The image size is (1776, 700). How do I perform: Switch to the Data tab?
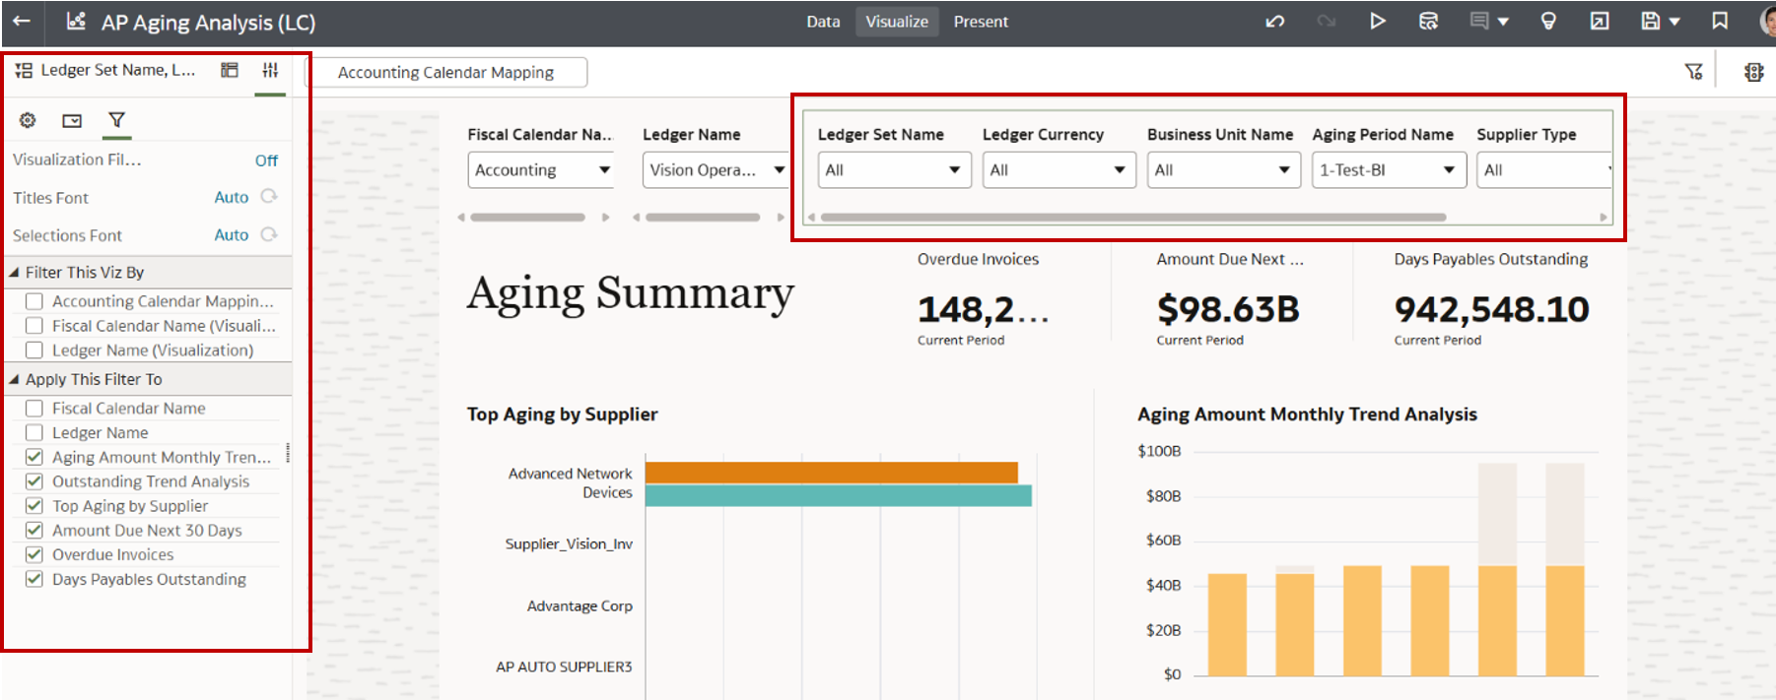[x=823, y=22]
